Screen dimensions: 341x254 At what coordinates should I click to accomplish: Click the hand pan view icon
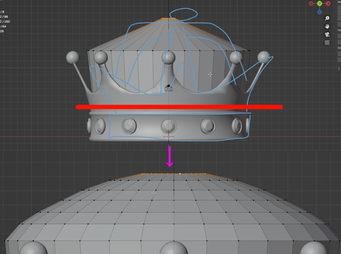327,26
